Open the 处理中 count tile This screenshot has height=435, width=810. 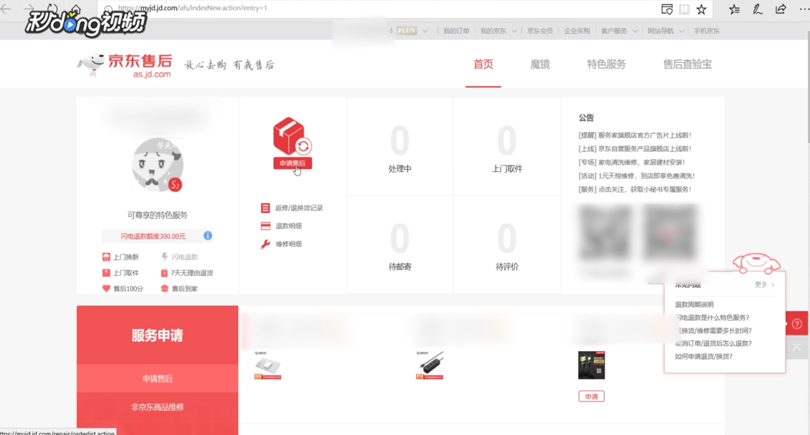click(x=400, y=146)
